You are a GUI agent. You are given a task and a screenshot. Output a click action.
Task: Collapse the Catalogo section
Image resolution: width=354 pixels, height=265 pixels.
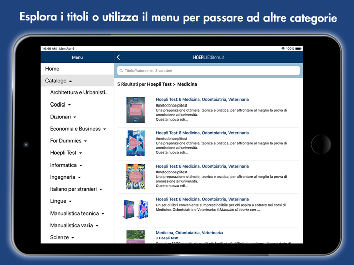click(x=77, y=81)
